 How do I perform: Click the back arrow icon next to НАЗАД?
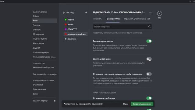tap(64, 13)
